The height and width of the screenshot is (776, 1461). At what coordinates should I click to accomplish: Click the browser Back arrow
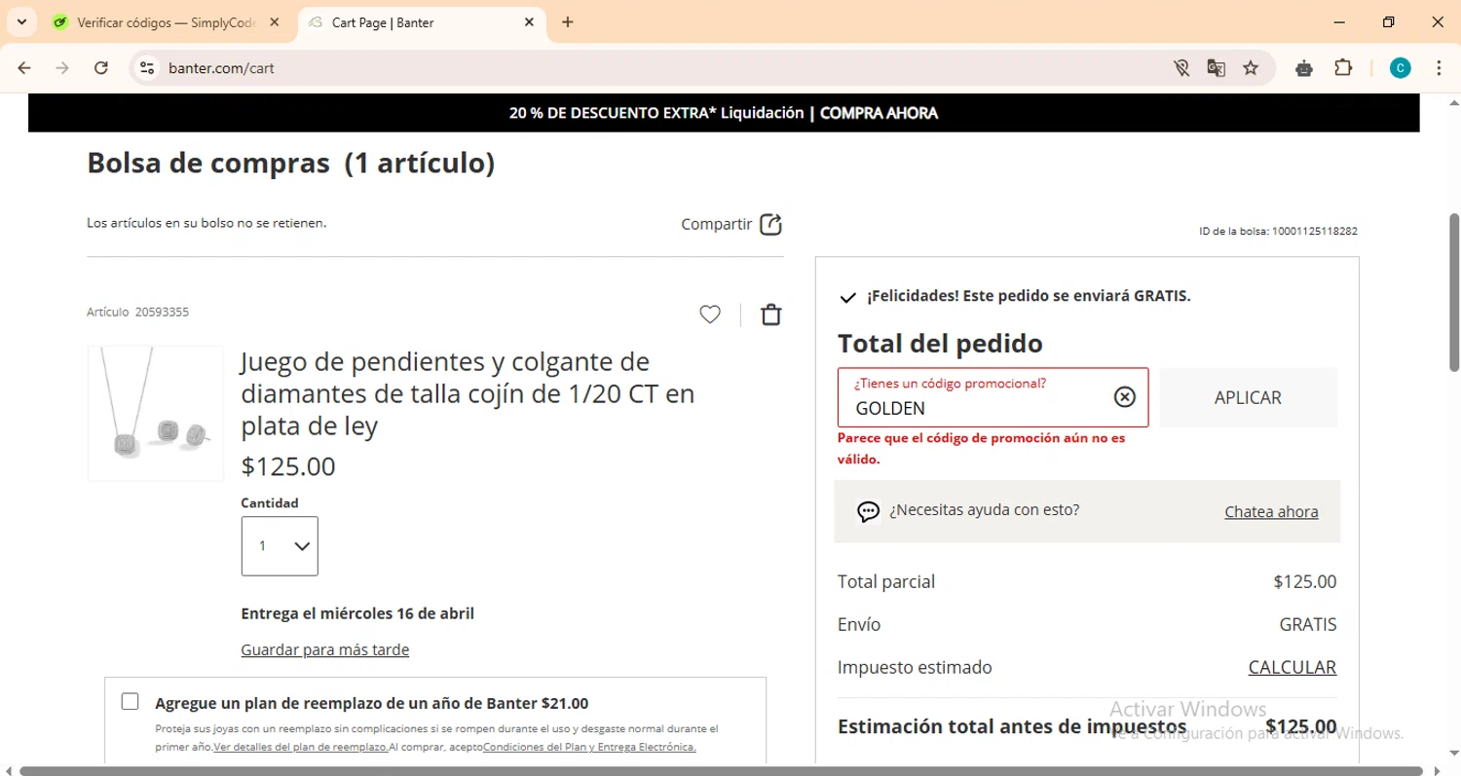pyautogui.click(x=24, y=68)
